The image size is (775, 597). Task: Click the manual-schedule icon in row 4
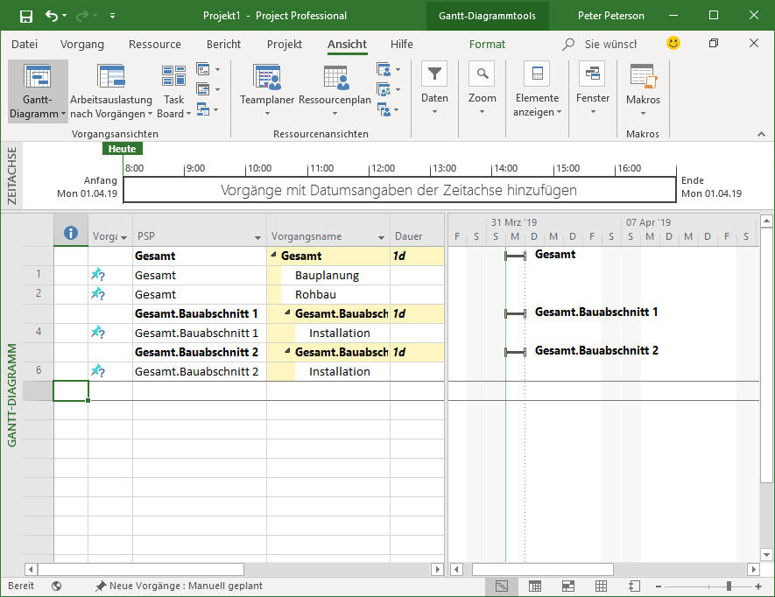coord(98,332)
